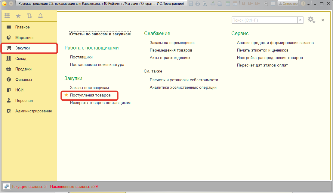Open the sections menu grid icon

tap(7, 16)
